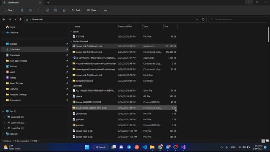
Task: Open the Windows Start menu
Action: [87, 147]
